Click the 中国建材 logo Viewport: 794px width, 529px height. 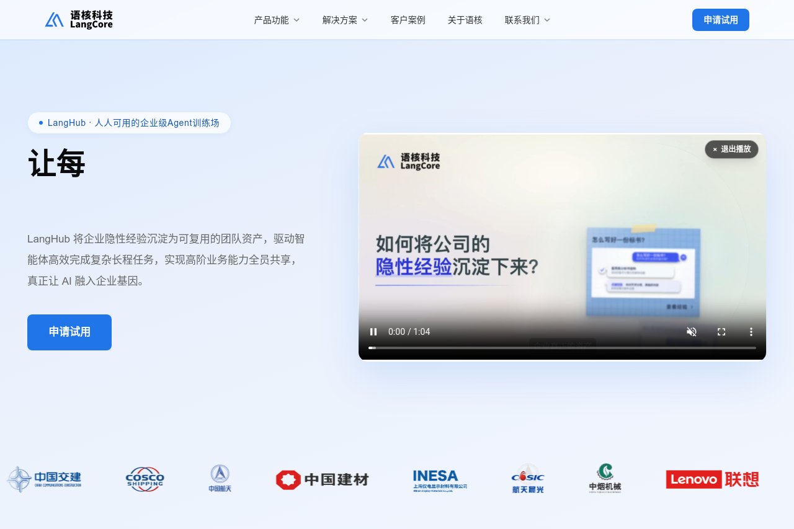tap(323, 479)
